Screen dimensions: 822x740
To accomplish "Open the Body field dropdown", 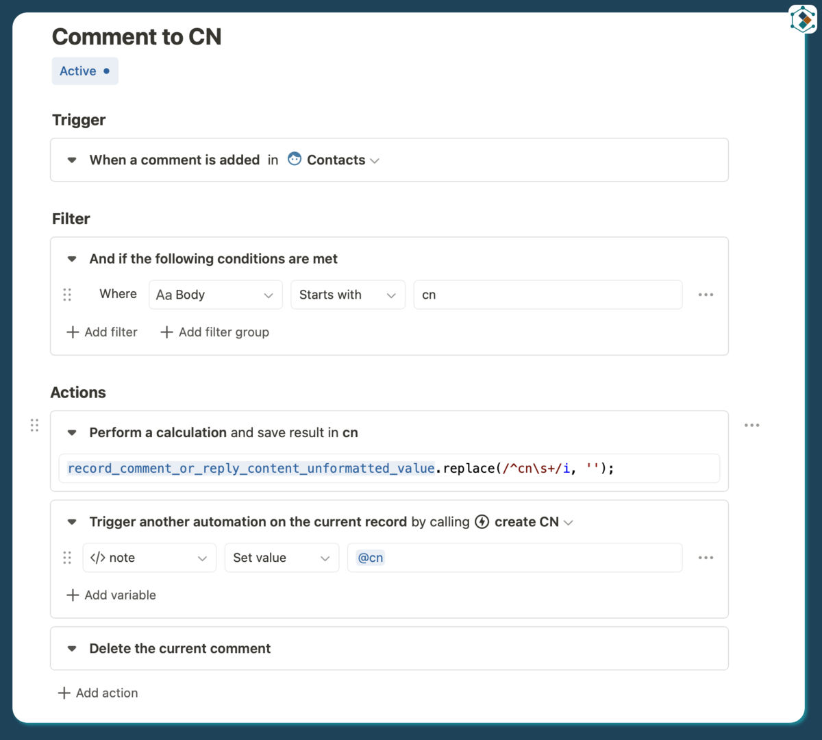I will pyautogui.click(x=215, y=295).
